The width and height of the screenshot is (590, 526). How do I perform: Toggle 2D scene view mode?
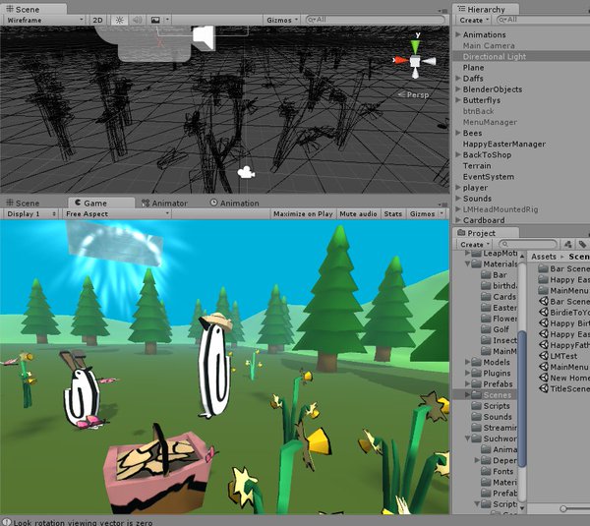click(x=97, y=20)
